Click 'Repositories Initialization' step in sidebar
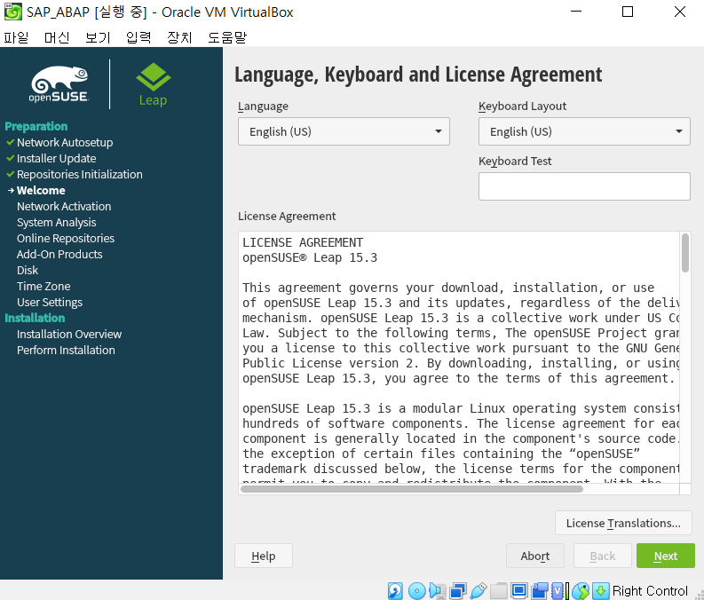 pyautogui.click(x=80, y=174)
